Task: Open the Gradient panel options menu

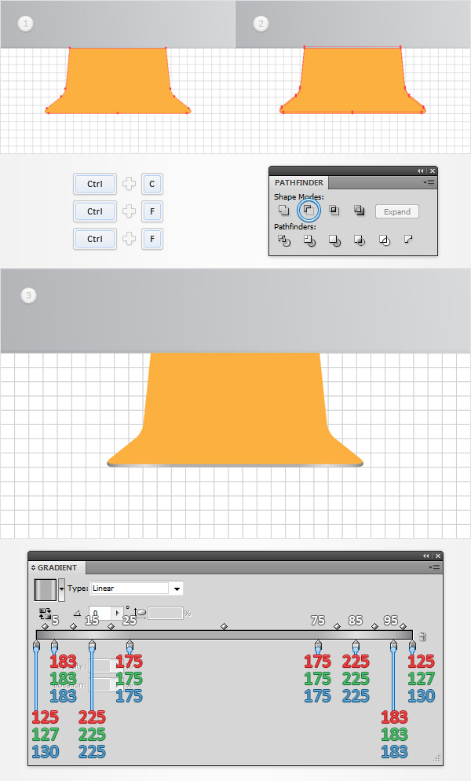Action: [434, 568]
